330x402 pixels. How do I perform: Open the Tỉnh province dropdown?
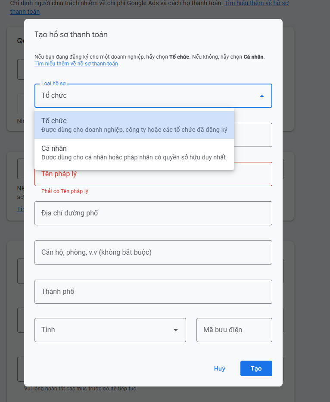110,330
